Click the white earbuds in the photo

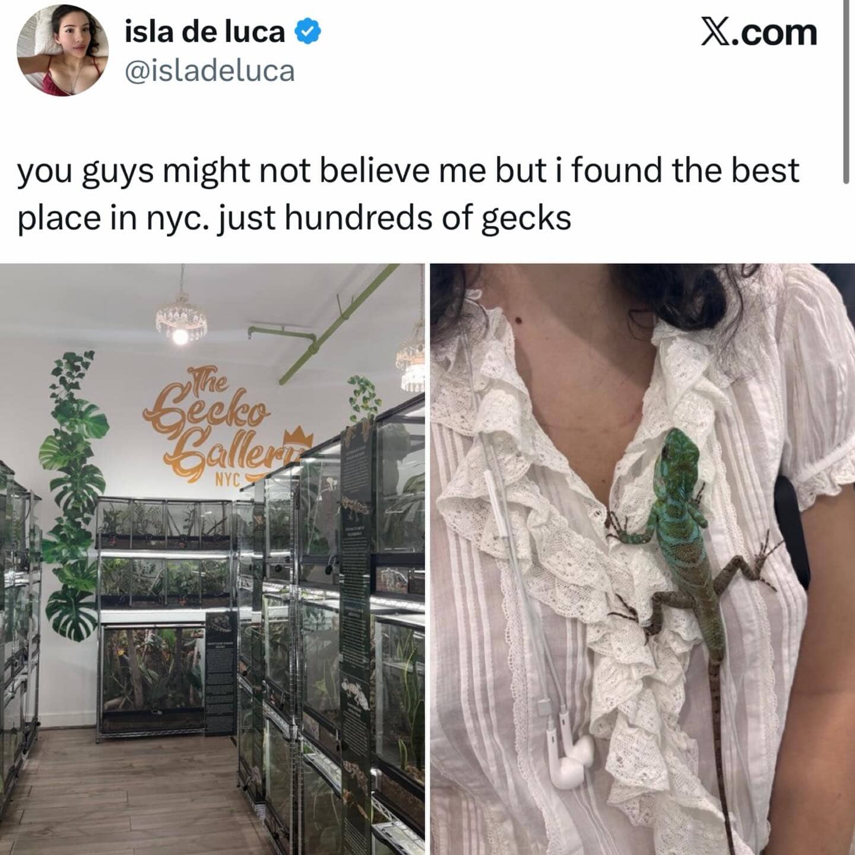[571, 761]
